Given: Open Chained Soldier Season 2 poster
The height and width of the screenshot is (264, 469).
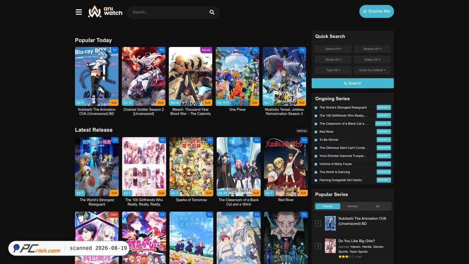Looking at the screenshot, I should (144, 76).
